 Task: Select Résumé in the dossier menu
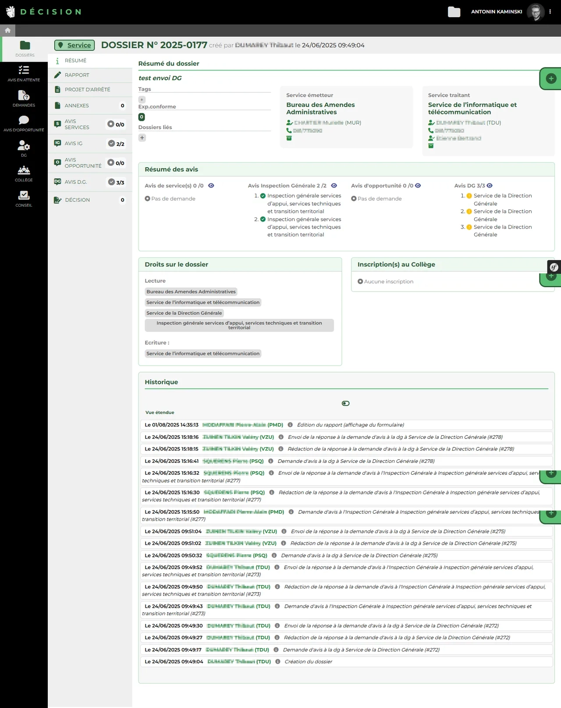tap(90, 60)
